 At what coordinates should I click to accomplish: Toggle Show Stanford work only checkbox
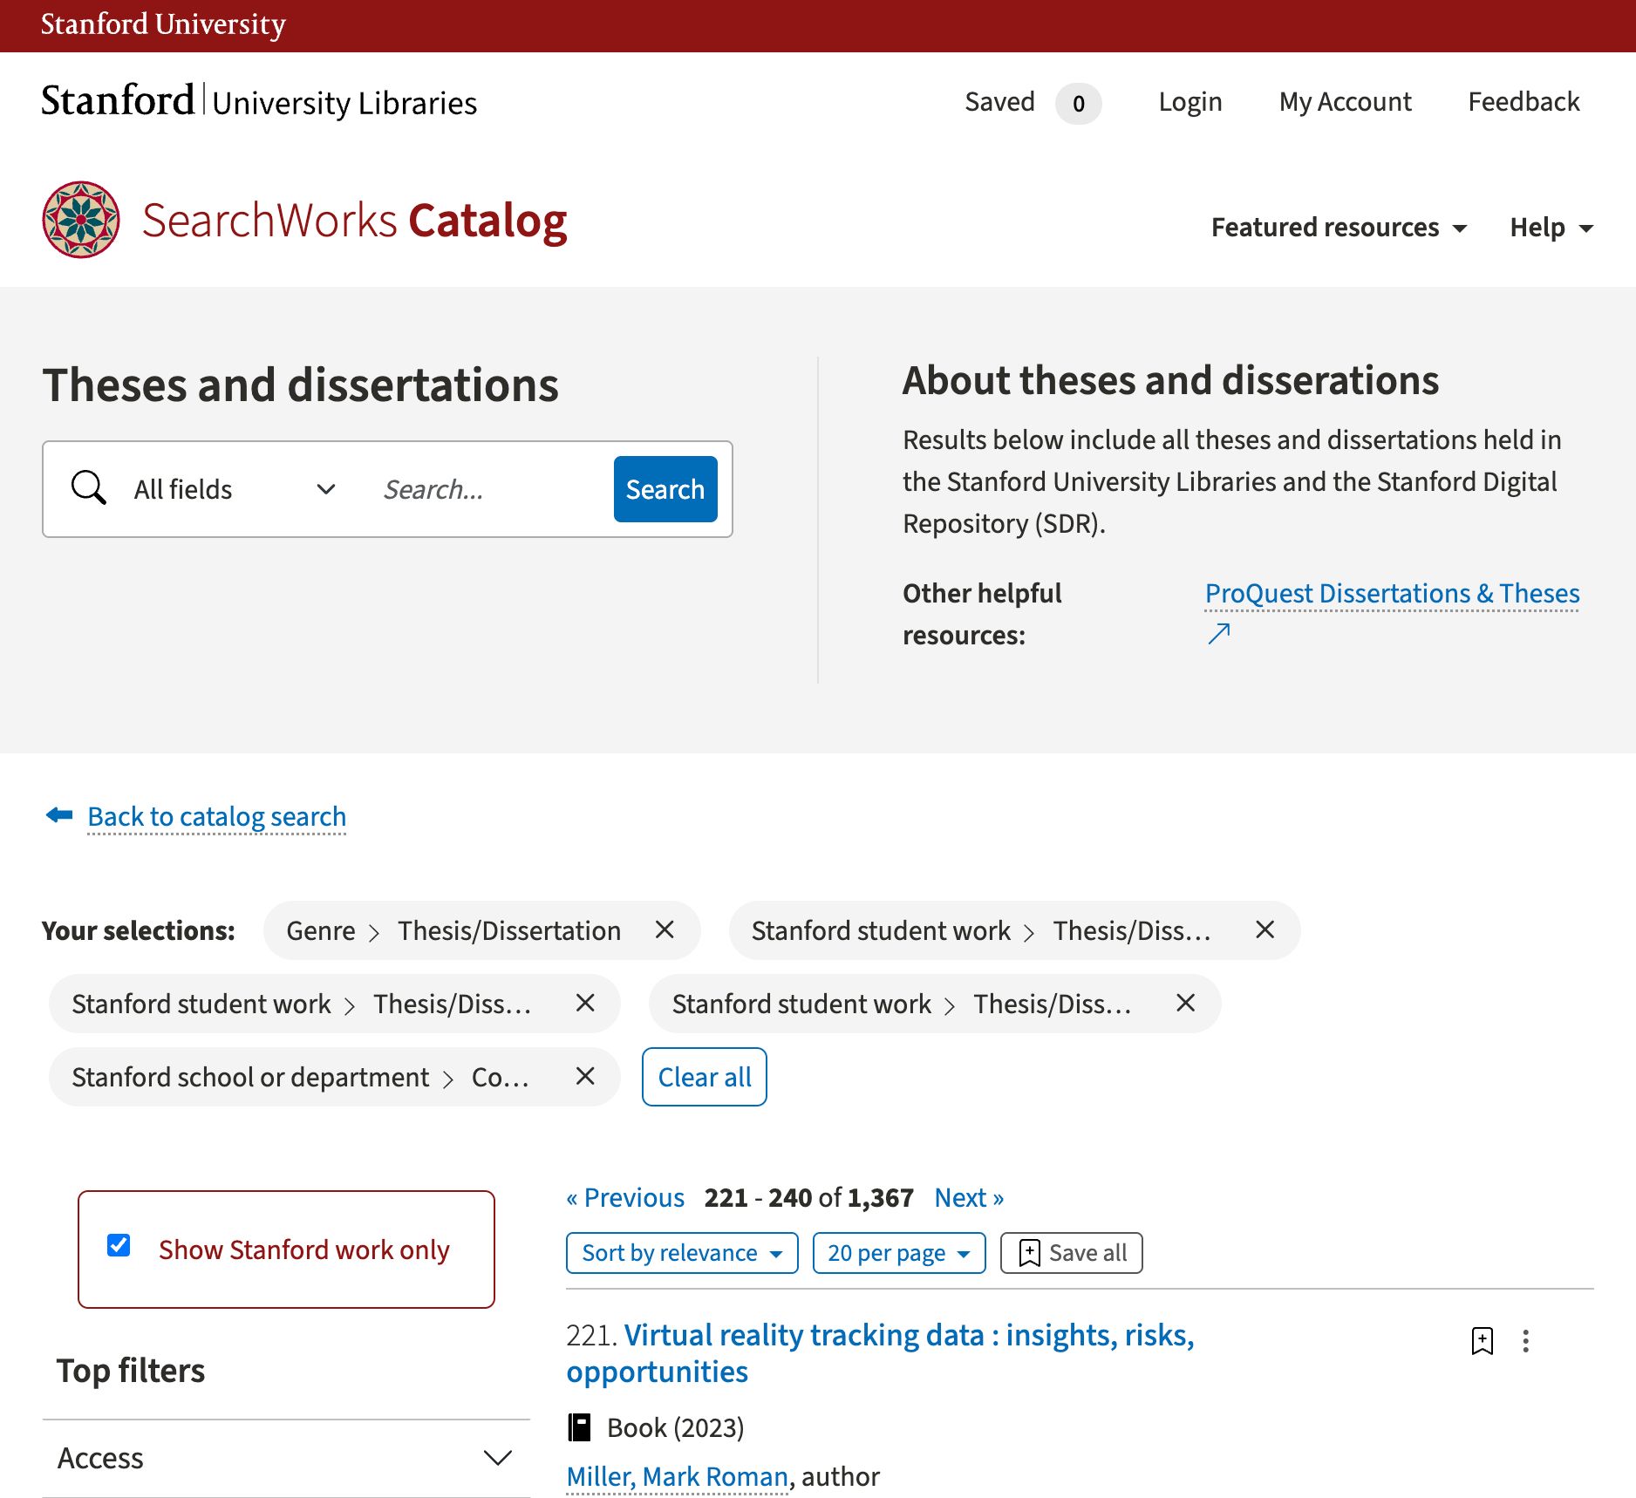(119, 1245)
